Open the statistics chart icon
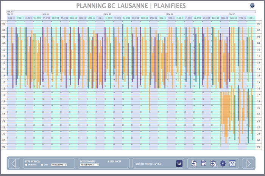Screen dimensions: 265x176 179,164
